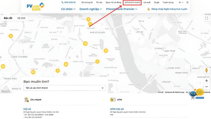Expand the VI language dropdown
The height and width of the screenshot is (119, 211).
tap(181, 2)
